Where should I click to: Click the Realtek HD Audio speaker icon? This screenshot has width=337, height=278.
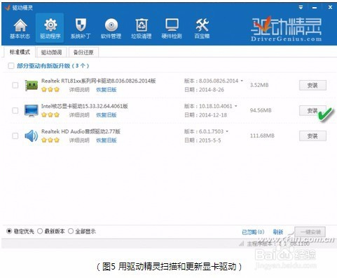[x=32, y=135]
